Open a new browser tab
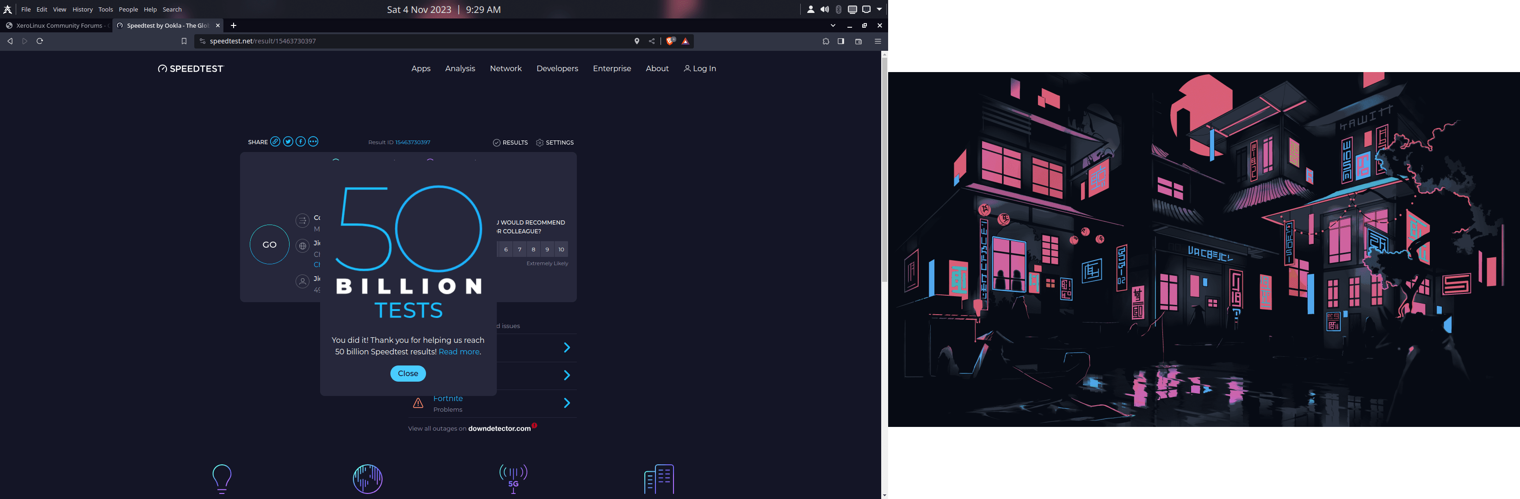The height and width of the screenshot is (499, 1520). [x=234, y=25]
